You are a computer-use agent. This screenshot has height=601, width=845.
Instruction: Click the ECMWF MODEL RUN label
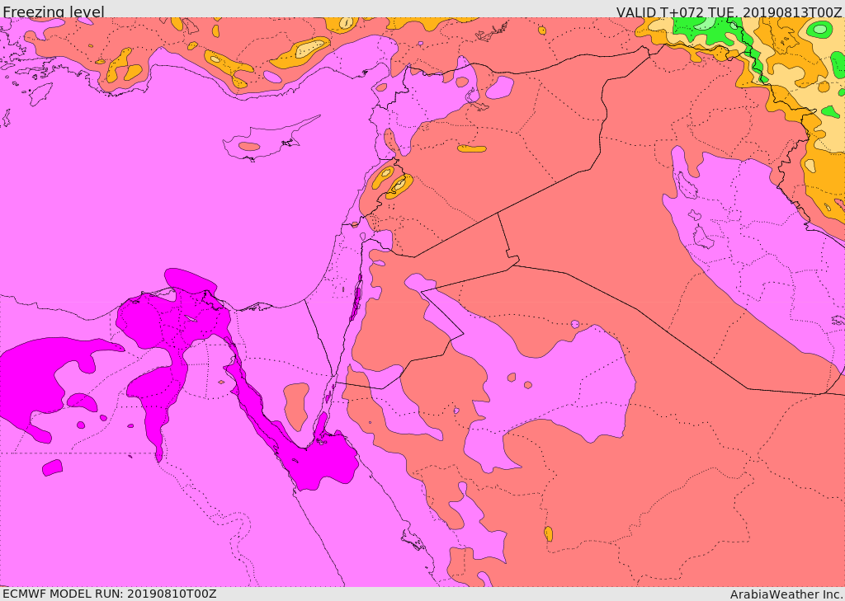pos(109,594)
